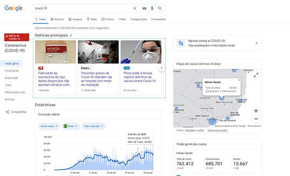Screen dimensions: 290x176
Task: Click the red Alerta de COVID-19 badge
Action: (x=16, y=37)
